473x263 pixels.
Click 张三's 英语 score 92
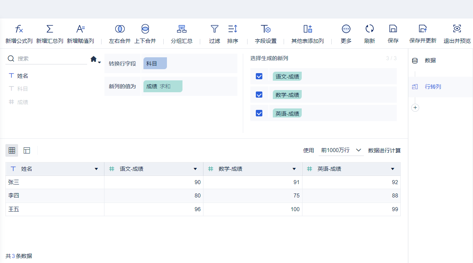(352, 182)
